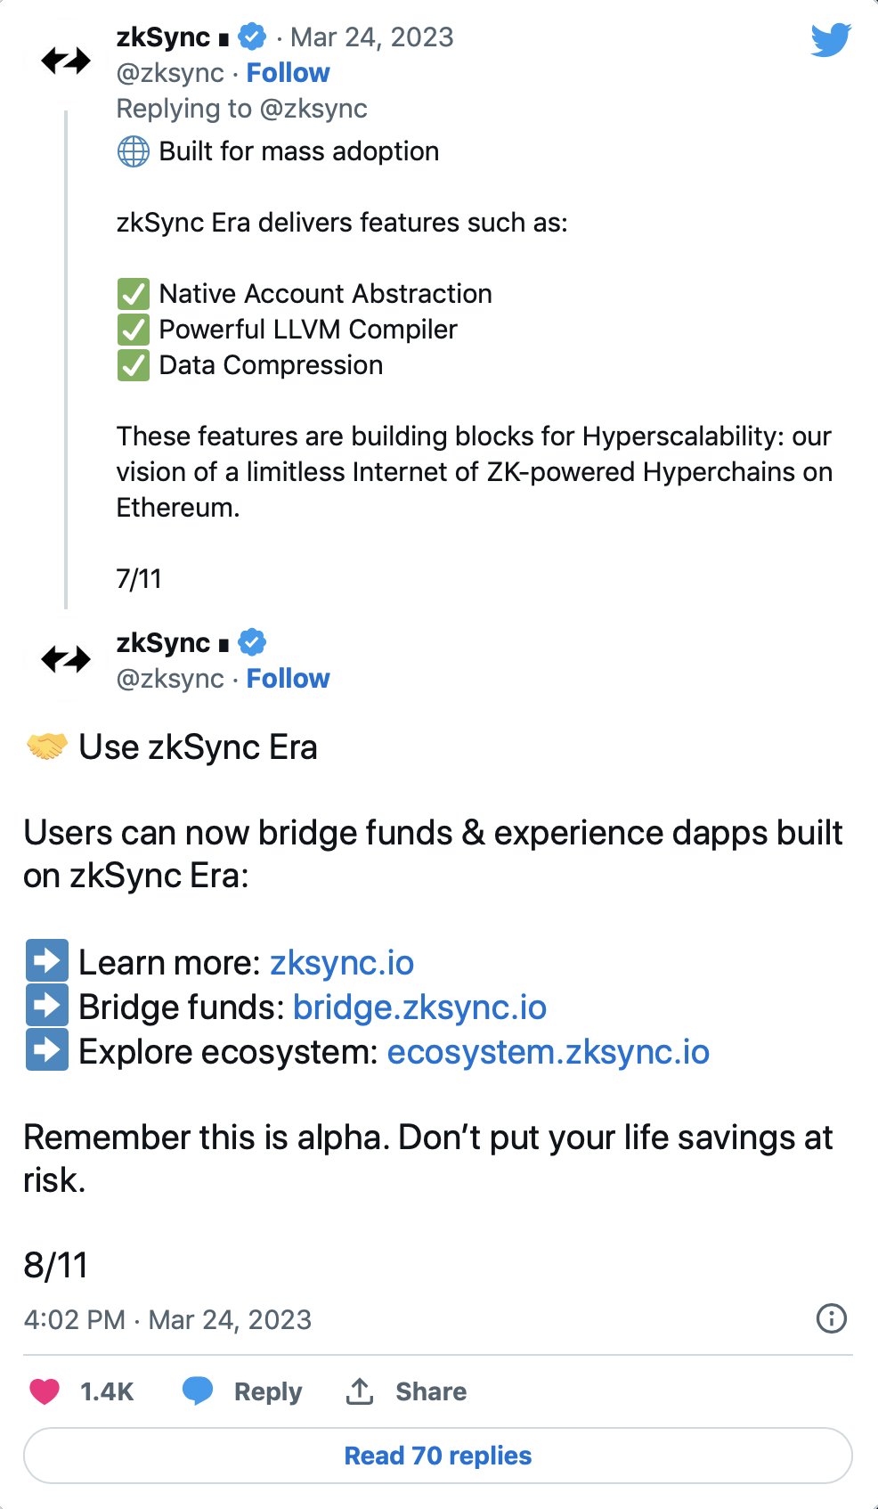Image resolution: width=878 pixels, height=1509 pixels.
Task: Click the Share text label
Action: (431, 1391)
